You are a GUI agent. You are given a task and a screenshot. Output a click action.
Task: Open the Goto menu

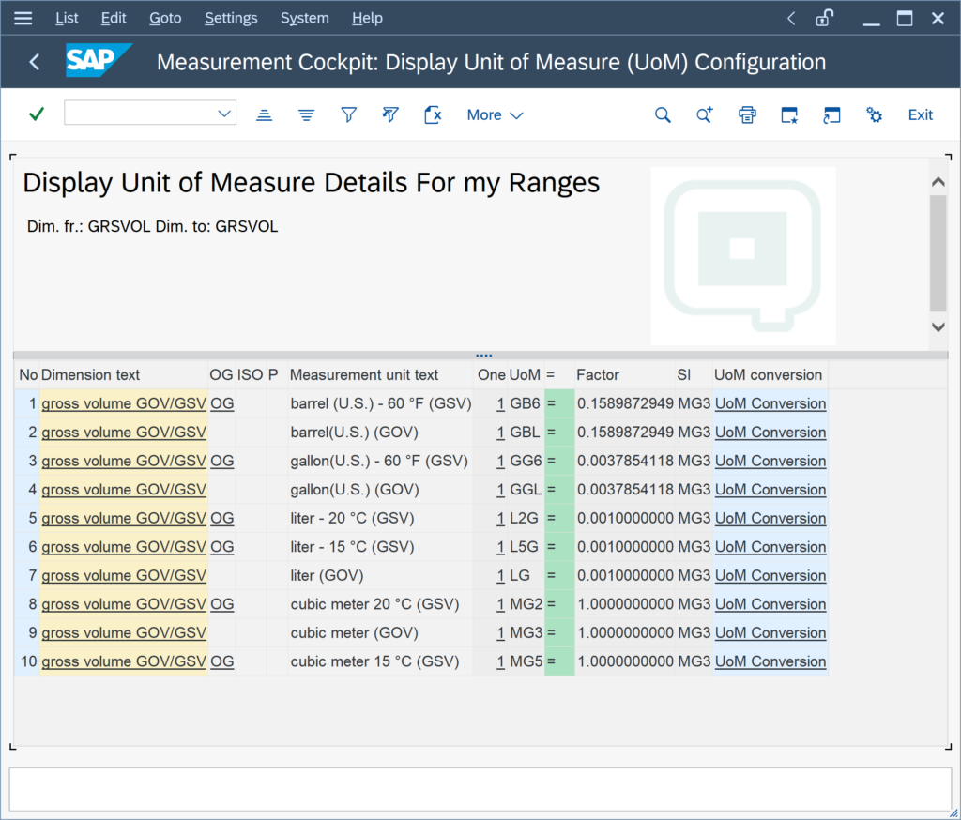(x=165, y=18)
